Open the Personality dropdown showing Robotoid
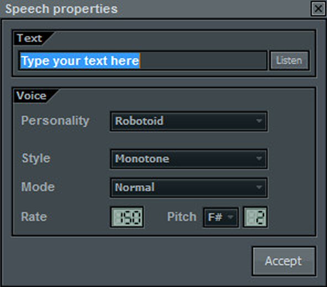 [x=189, y=121]
